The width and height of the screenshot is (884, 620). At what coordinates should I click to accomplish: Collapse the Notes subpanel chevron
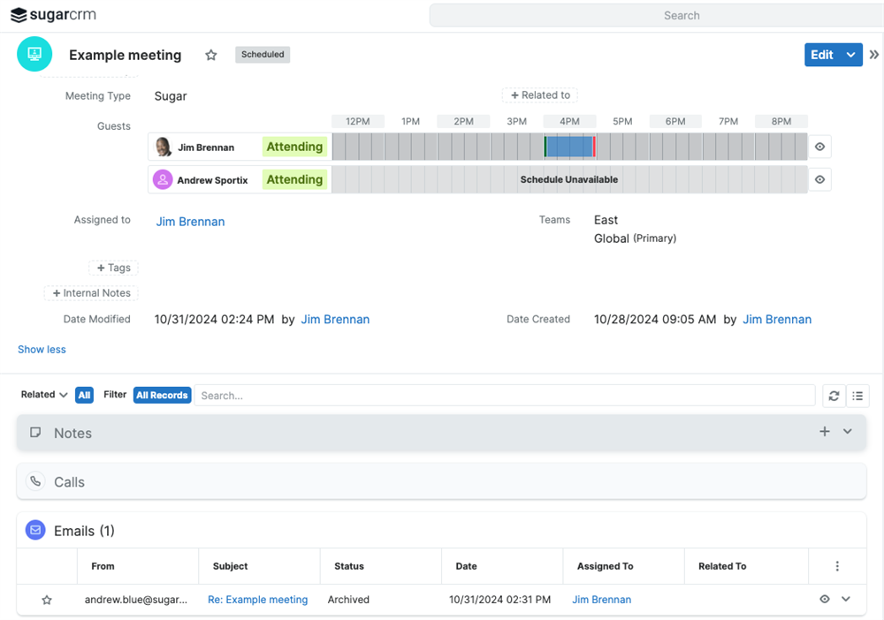(x=848, y=432)
